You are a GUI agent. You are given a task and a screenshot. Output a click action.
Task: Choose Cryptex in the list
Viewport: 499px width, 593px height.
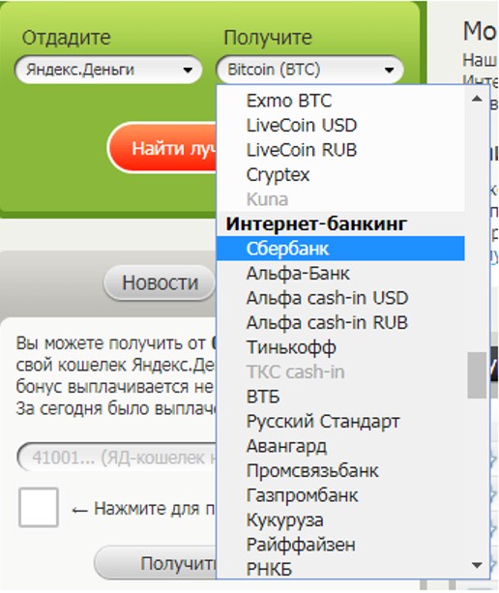click(340, 175)
